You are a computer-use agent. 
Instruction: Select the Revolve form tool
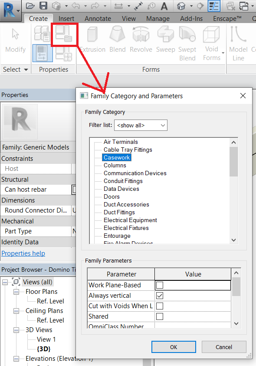(x=141, y=40)
